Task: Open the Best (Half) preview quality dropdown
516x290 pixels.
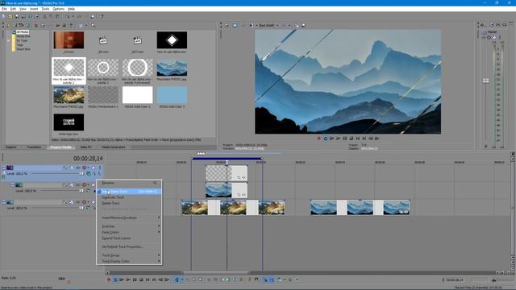Action: coord(268,25)
